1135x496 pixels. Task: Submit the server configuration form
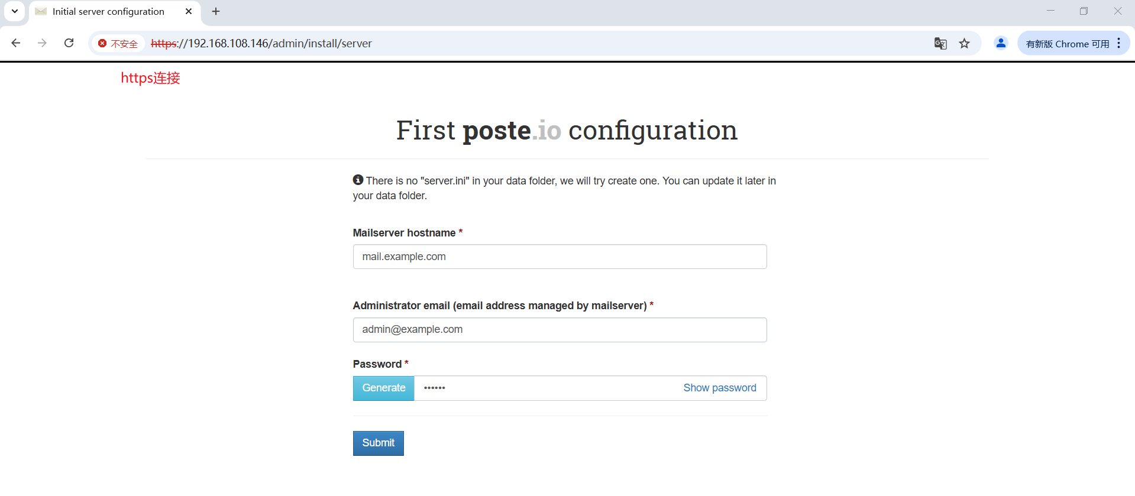coord(379,443)
